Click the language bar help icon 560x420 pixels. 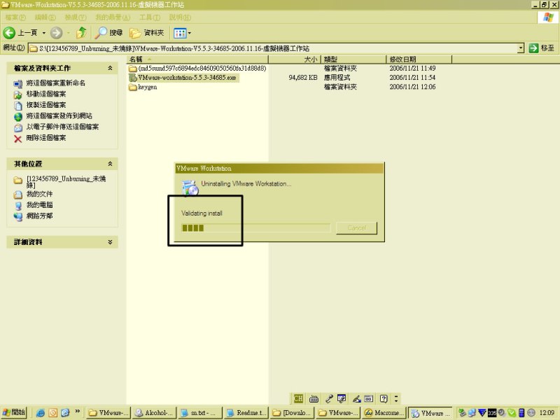(384, 398)
